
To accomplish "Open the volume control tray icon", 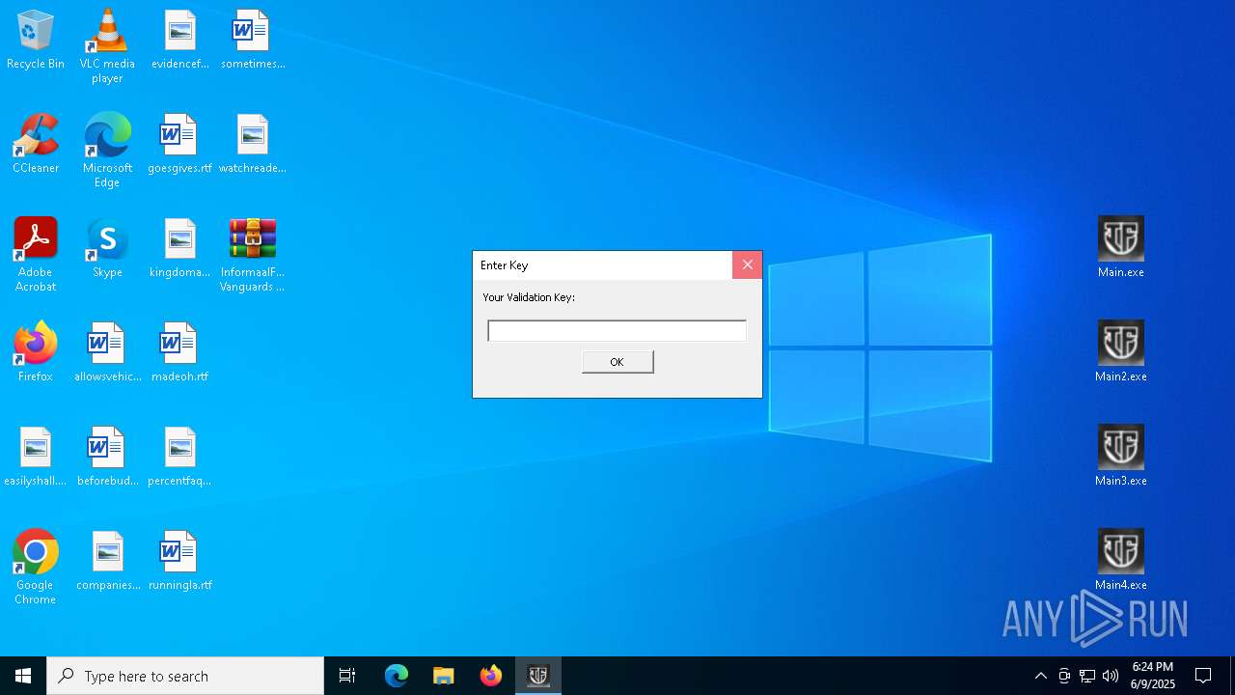I will pyautogui.click(x=1111, y=676).
